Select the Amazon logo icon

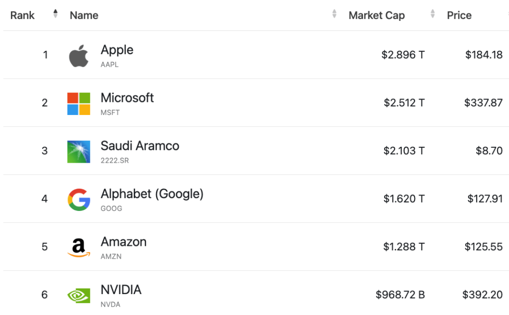tap(79, 247)
